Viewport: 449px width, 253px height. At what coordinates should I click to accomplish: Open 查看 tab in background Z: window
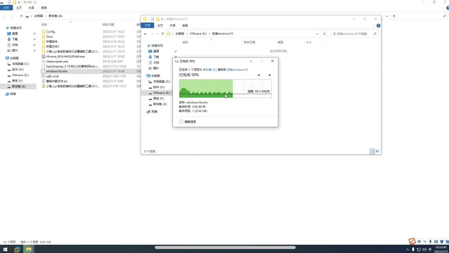44,8
